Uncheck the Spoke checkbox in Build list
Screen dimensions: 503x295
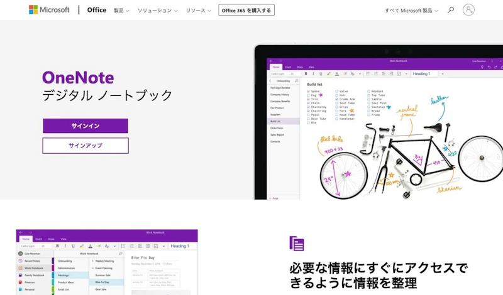coord(308,91)
